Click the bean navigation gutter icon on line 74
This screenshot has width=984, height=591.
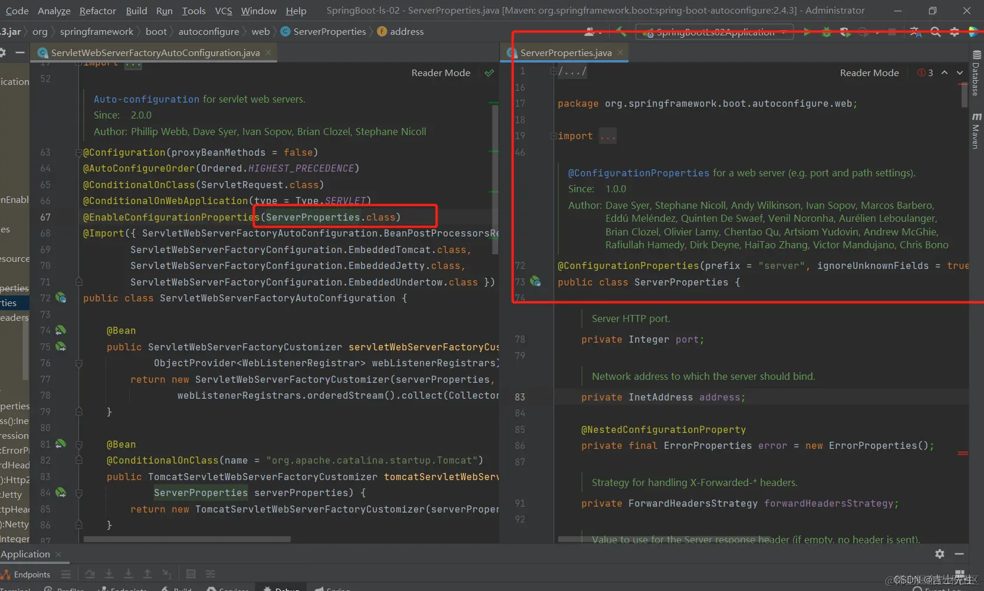(61, 330)
